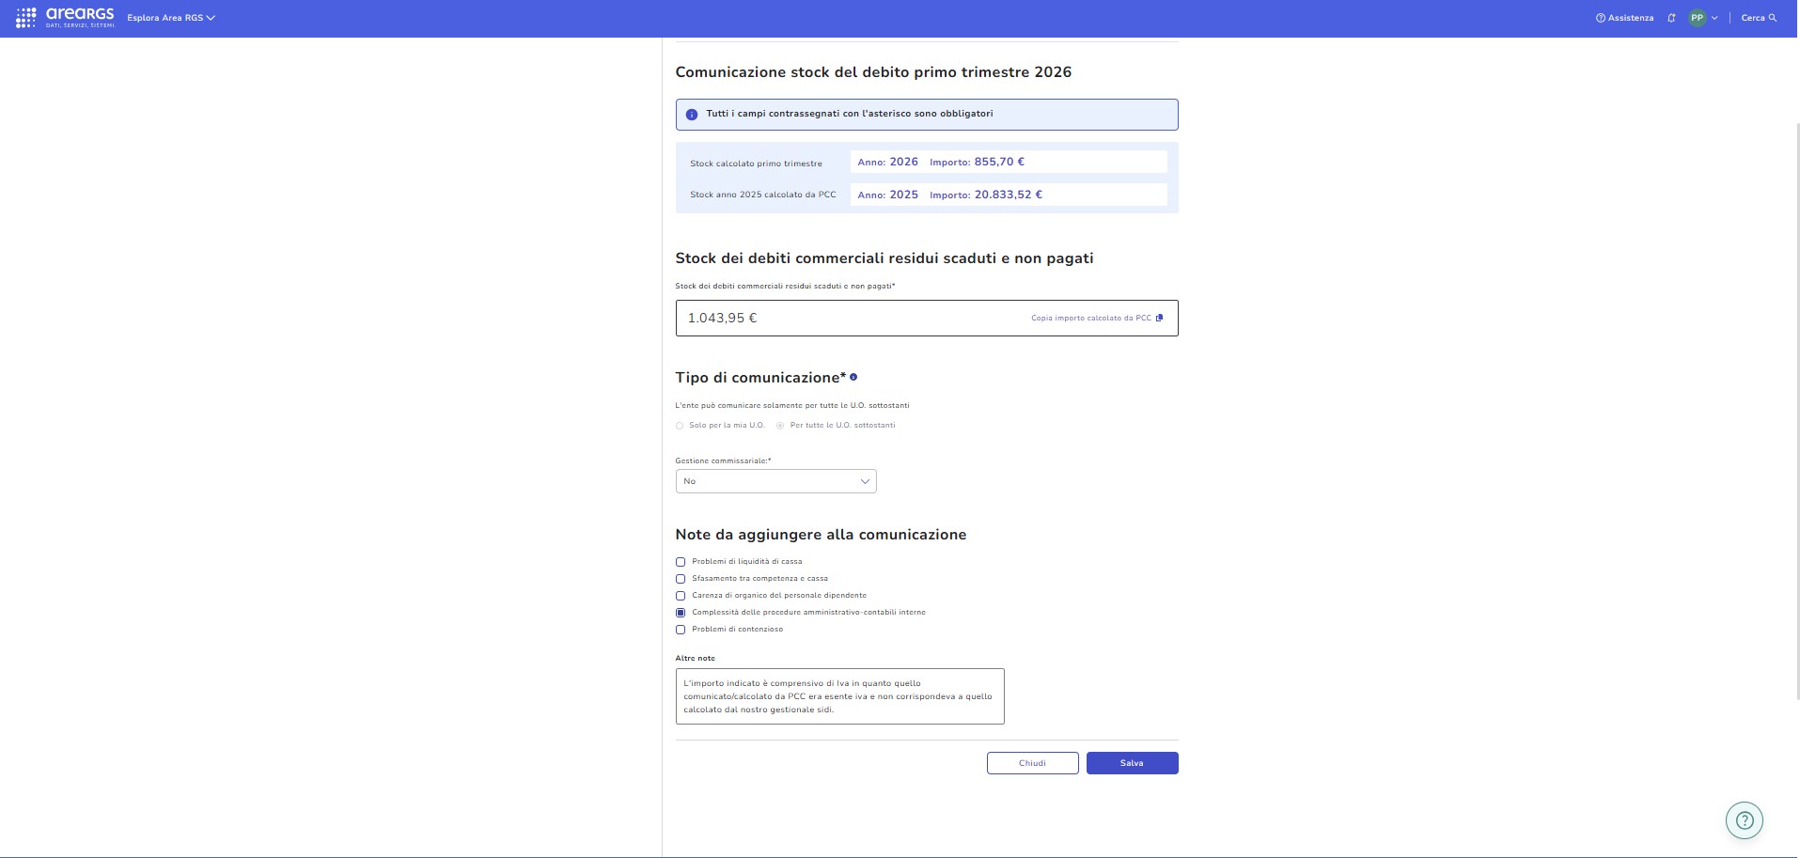The height and width of the screenshot is (858, 1800).
Task: Select Solo per la mia U.O. radio
Action: coord(680,426)
